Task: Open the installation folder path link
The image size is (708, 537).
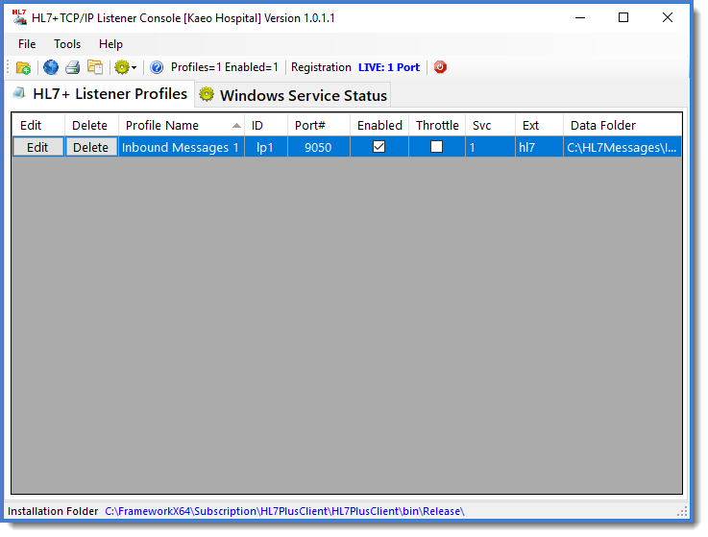Action: click(284, 511)
